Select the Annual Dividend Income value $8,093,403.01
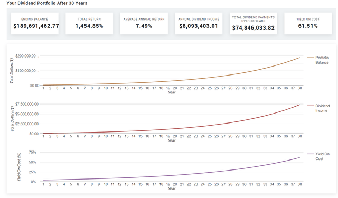Image resolution: width=338 pixels, height=198 pixels. point(199,26)
